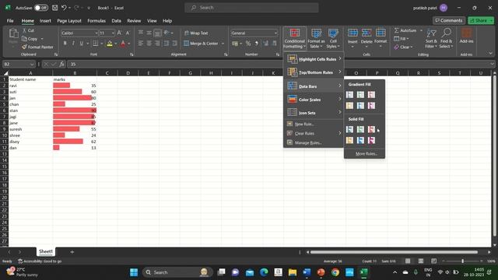Open the Font size dropdown
The width and height of the screenshot is (498, 280).
pyautogui.click(x=113, y=33)
